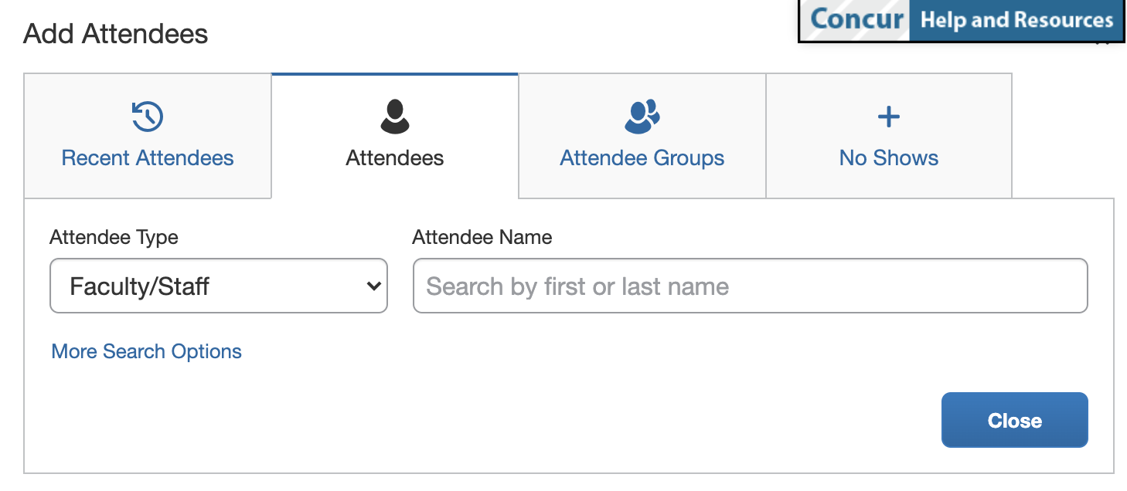Click the Close button
The width and height of the screenshot is (1127, 491).
pos(1014,420)
